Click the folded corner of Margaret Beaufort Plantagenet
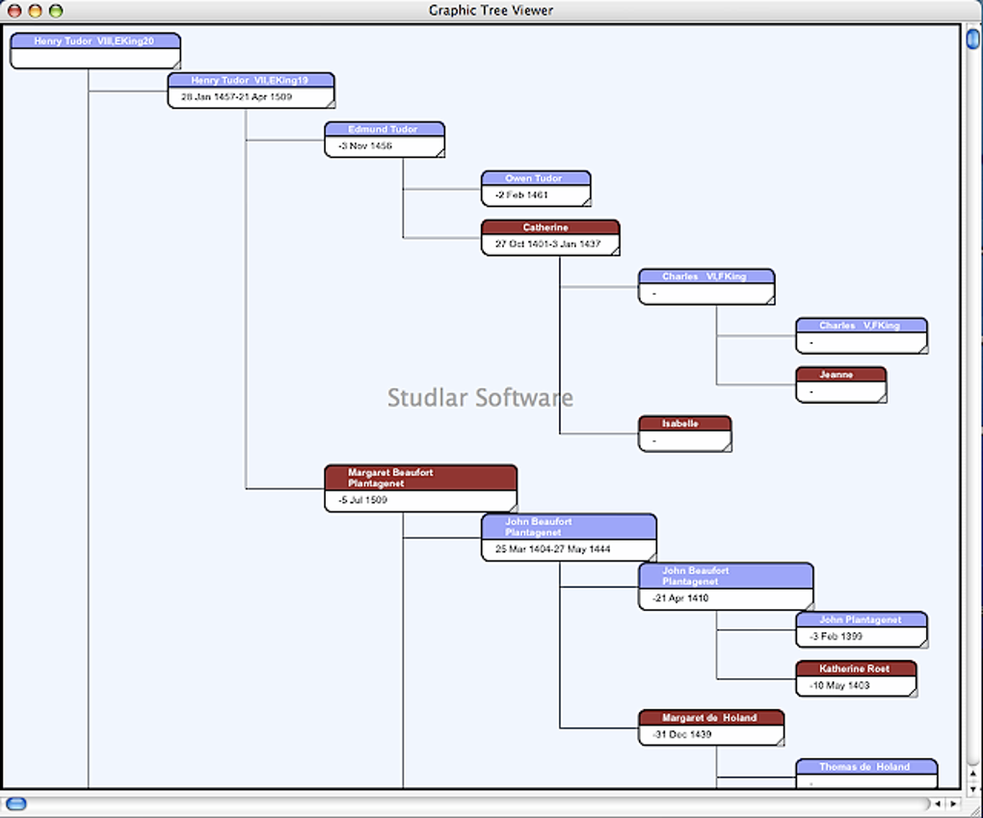The image size is (983, 818). point(514,508)
